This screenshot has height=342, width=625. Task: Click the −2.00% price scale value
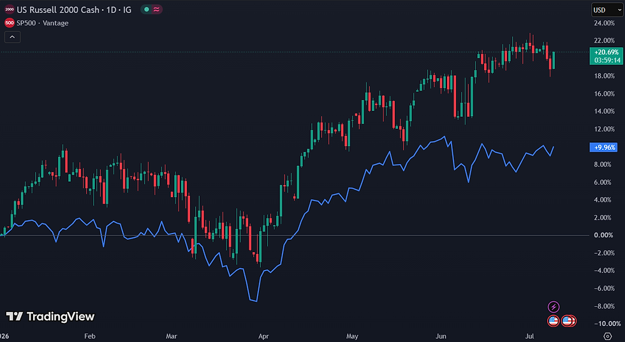pyautogui.click(x=605, y=253)
